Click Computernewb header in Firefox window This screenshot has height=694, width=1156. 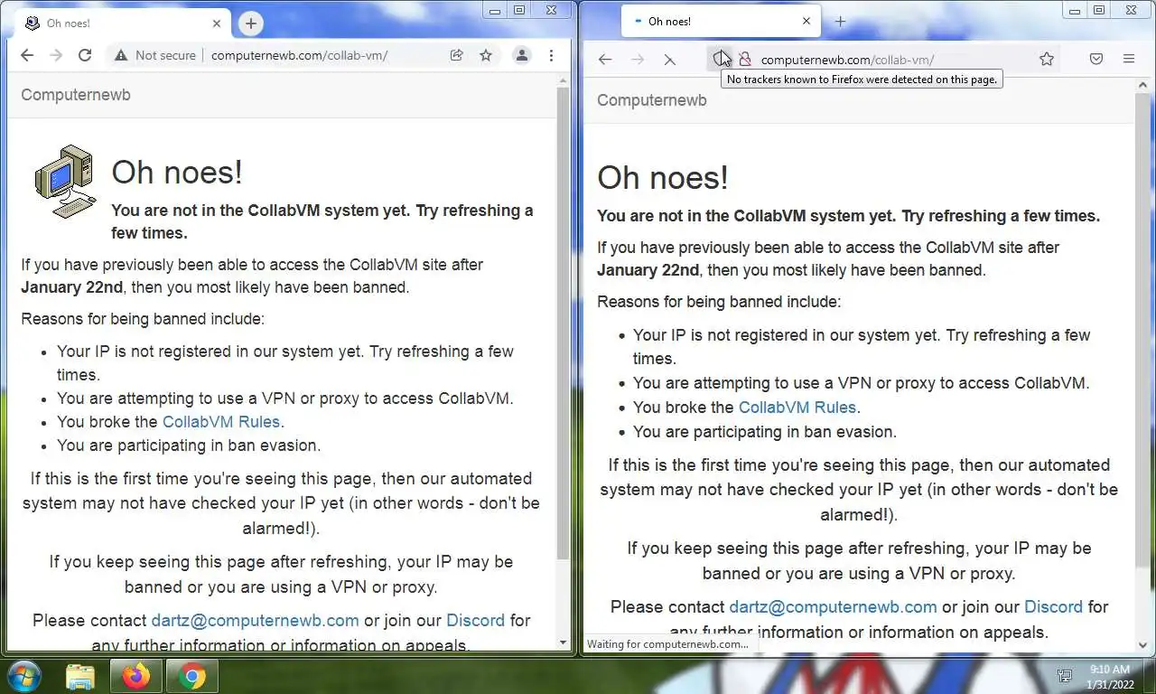pyautogui.click(x=652, y=100)
